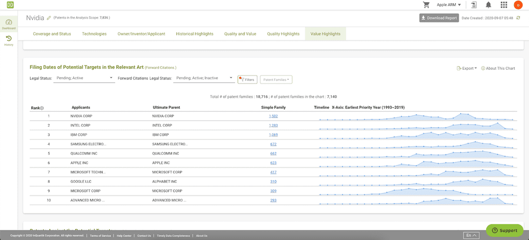
Task: Click Help Center footer link
Action: tap(124, 236)
